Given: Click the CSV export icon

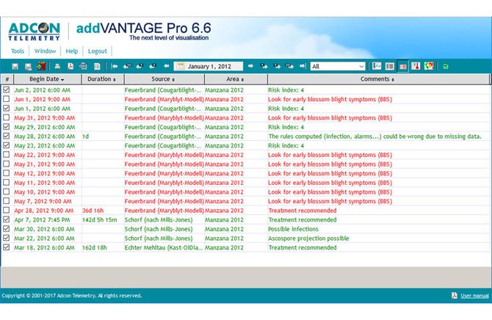Looking at the screenshot, I should tap(83, 66).
